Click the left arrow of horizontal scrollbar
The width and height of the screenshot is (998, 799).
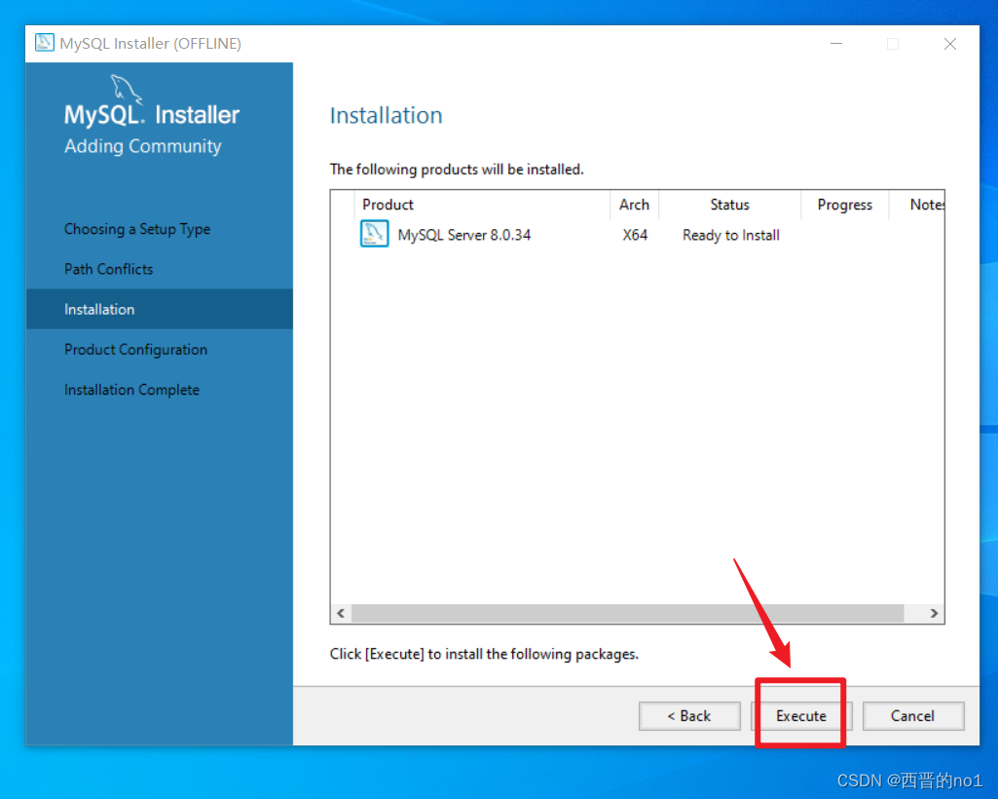click(341, 613)
